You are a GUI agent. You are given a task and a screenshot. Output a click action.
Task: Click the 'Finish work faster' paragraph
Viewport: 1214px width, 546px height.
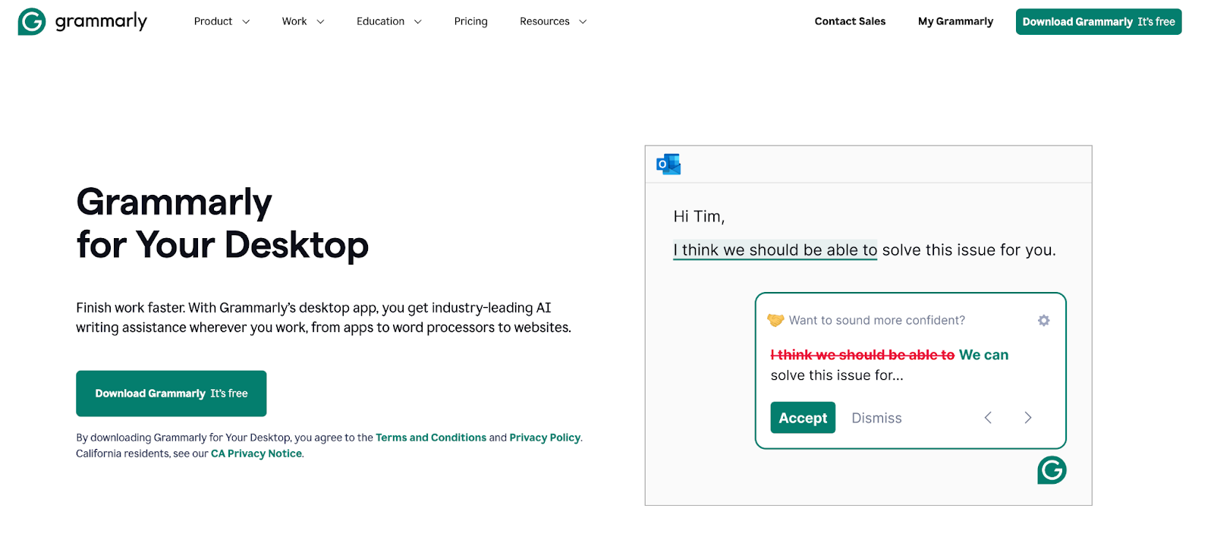(x=323, y=318)
